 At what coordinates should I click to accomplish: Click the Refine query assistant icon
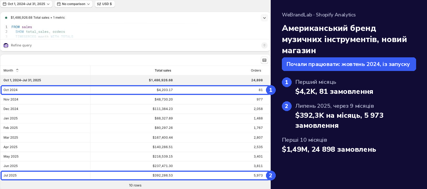click(x=6, y=45)
